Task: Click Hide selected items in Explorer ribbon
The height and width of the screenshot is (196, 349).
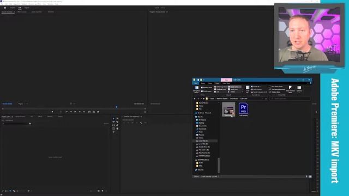Action: [290, 89]
